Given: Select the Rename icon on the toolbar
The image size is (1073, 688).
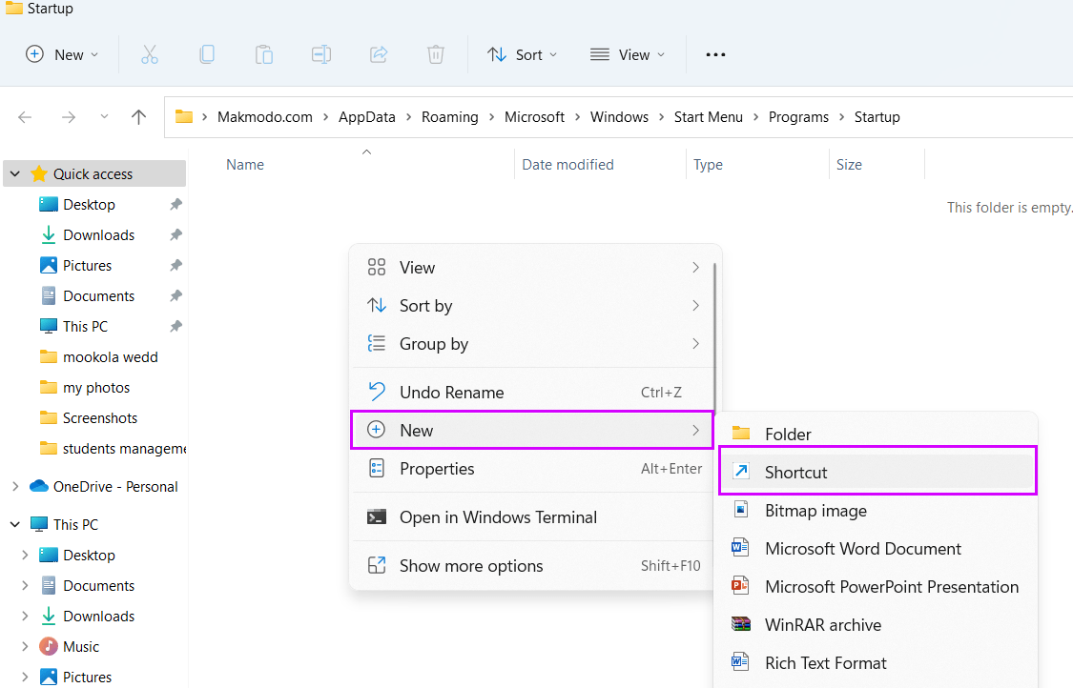Looking at the screenshot, I should (320, 54).
